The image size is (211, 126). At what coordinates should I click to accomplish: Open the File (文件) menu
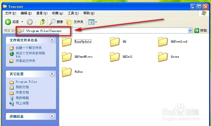(11, 13)
